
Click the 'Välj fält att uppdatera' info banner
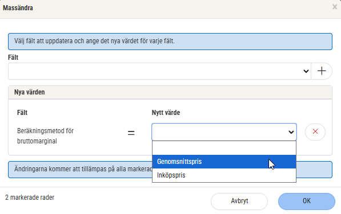(x=170, y=42)
